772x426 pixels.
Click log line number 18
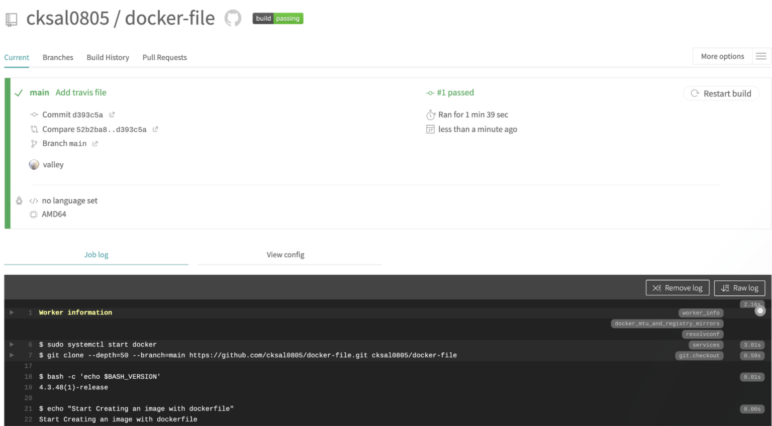[x=28, y=377]
